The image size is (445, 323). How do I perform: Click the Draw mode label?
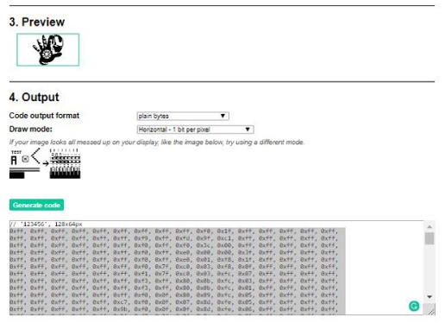coord(31,129)
